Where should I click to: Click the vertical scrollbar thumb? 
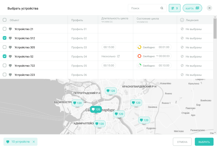point(215,29)
